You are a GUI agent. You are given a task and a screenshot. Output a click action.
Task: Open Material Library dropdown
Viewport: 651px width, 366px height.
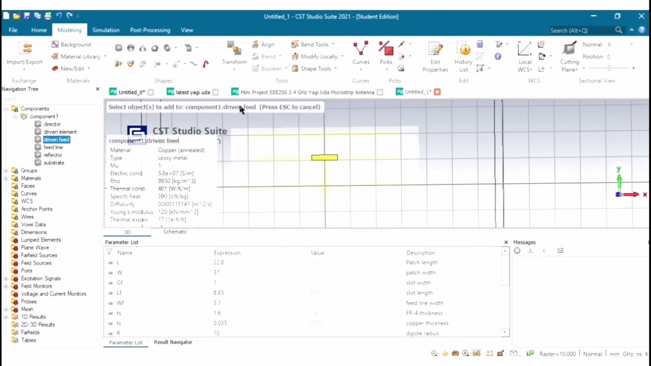[78, 56]
